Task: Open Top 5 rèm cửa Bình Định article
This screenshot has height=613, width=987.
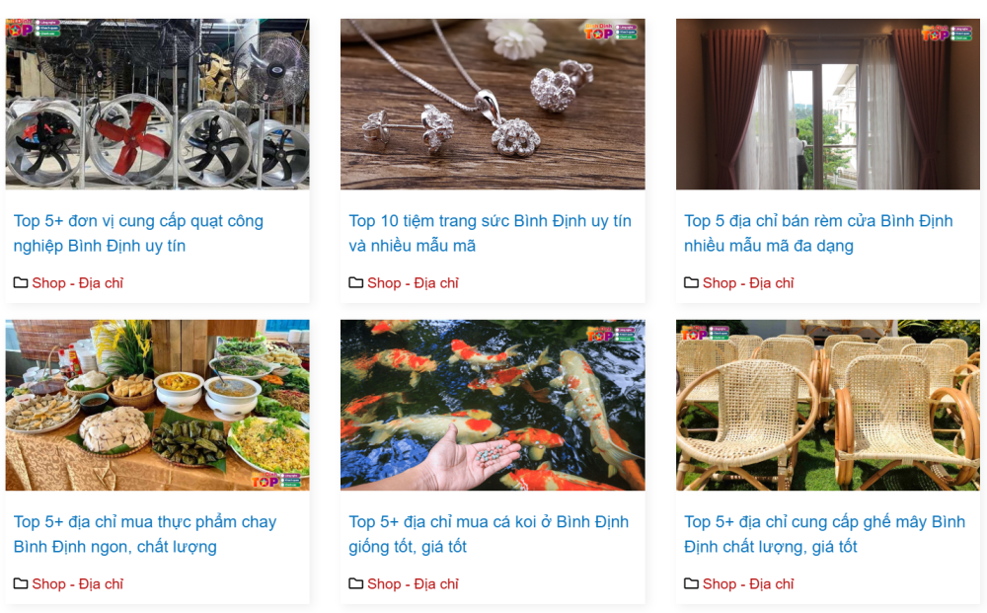Action: [x=818, y=234]
